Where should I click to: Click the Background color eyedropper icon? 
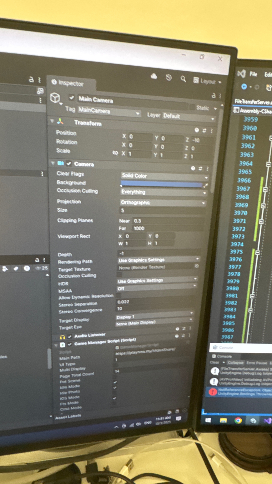pos(206,186)
